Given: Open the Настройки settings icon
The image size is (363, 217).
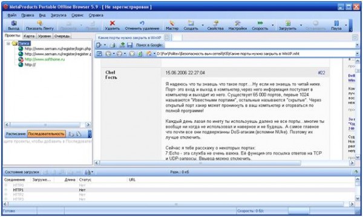Looking at the screenshot, I should tap(238, 23).
